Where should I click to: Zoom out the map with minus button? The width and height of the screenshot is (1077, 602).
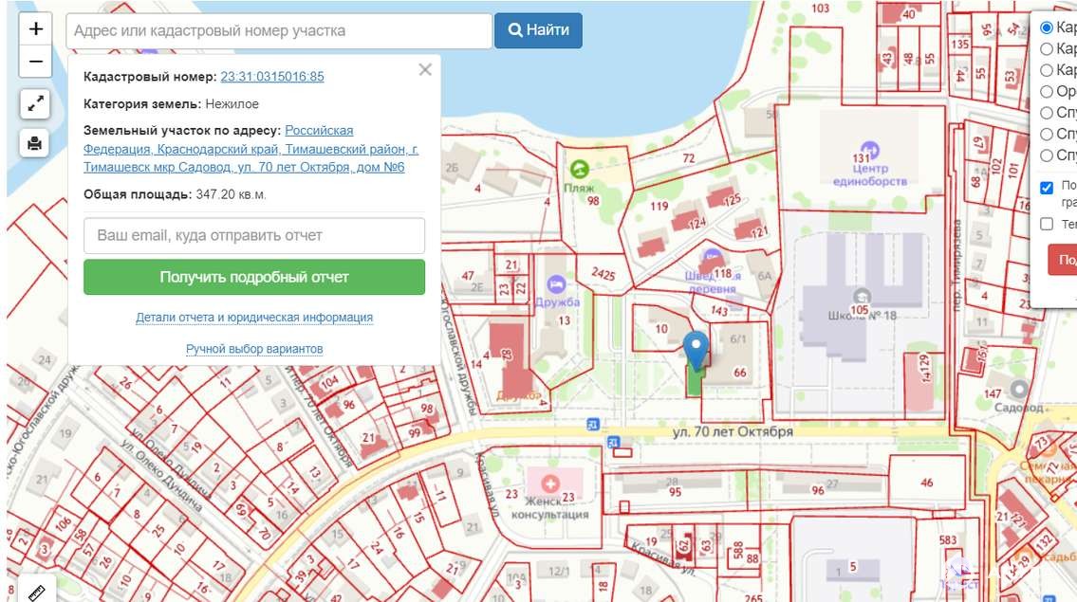[x=35, y=62]
